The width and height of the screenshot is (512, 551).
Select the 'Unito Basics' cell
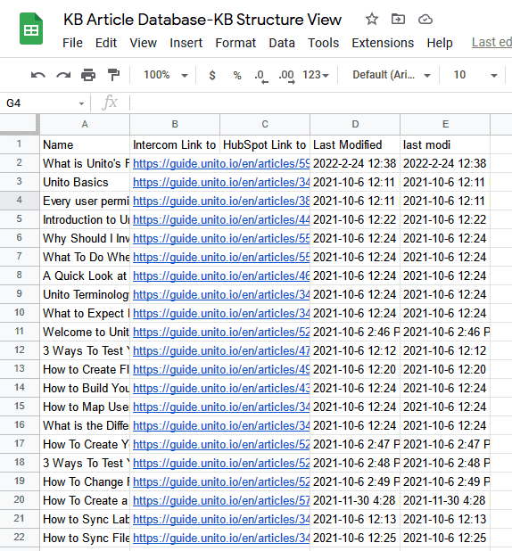85,182
